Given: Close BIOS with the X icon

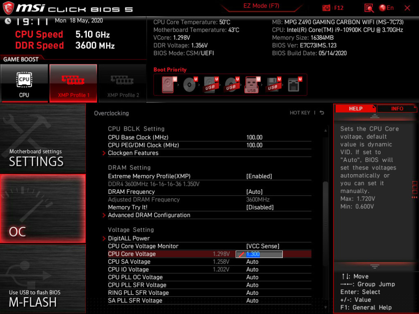Looking at the screenshot, I should (407, 8).
